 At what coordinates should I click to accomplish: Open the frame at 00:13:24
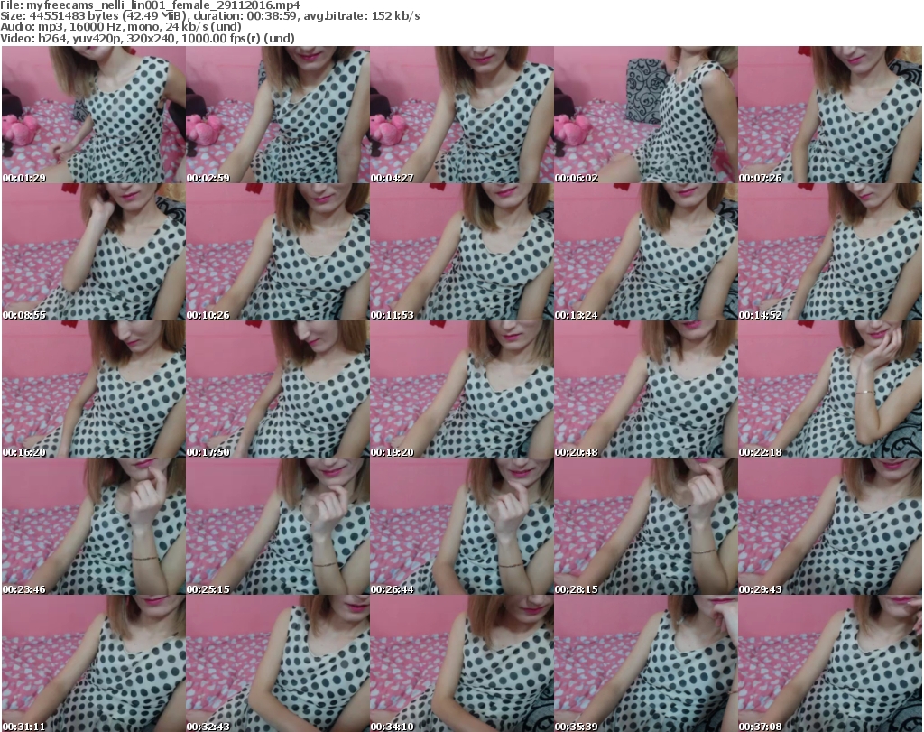pos(646,252)
